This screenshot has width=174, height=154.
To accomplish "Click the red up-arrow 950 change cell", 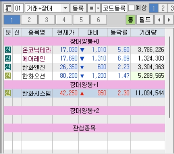I will tap(93, 93).
